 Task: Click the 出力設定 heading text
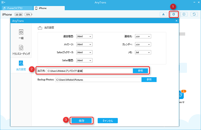tap(49, 28)
